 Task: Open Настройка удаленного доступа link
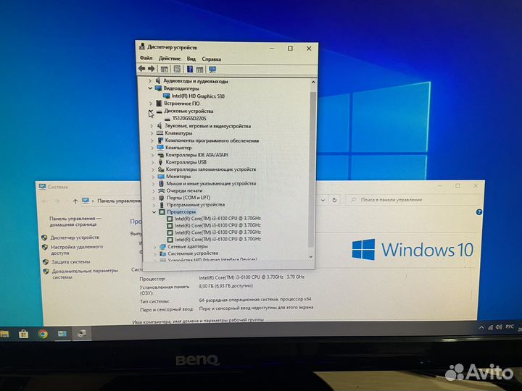coord(77,250)
